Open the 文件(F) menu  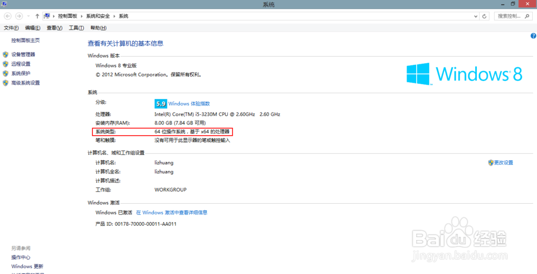(x=11, y=28)
